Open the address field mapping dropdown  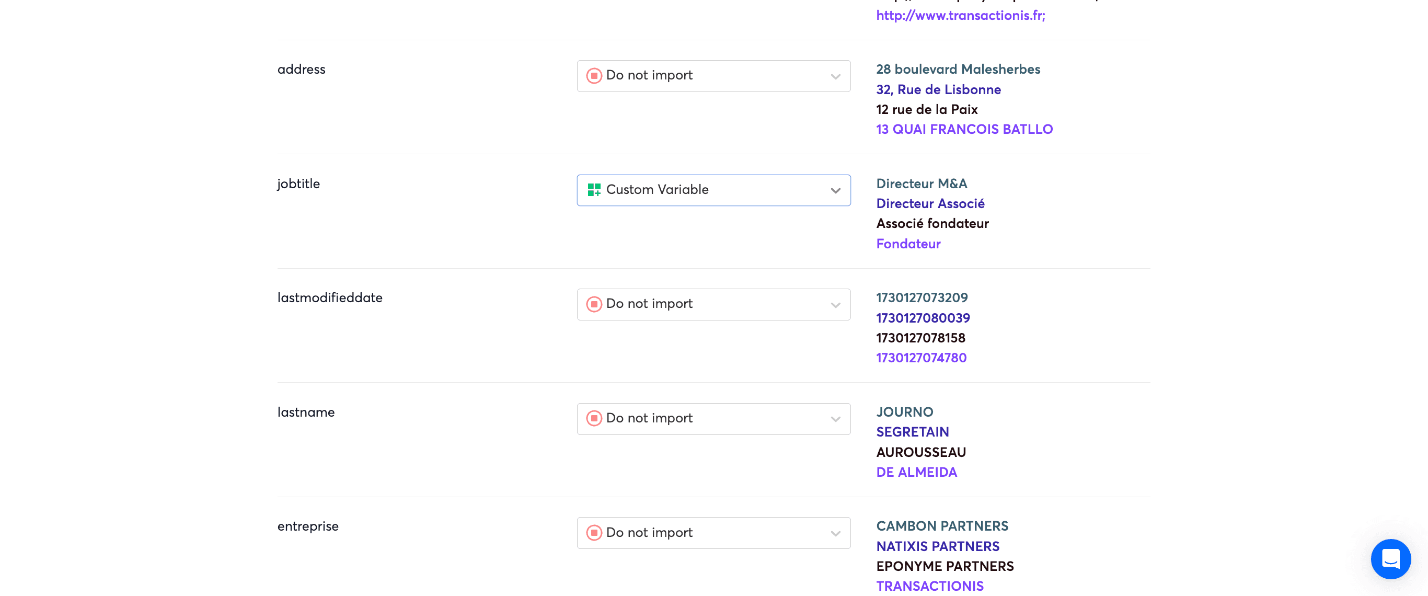713,76
